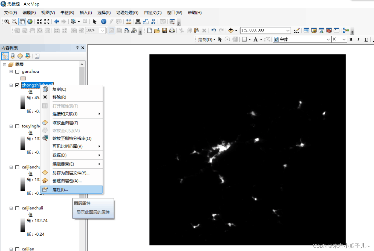Open the Customize menu
The height and width of the screenshot is (251, 374).
(x=153, y=13)
